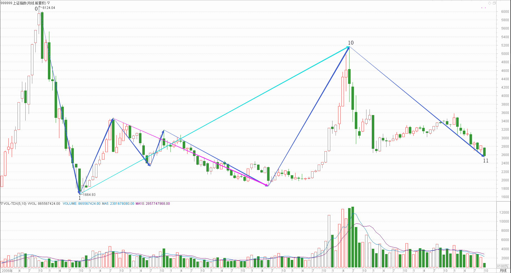Expand the VOL-TDX indicator triangle menu
This screenshot has width=511, height=273.
point(2,204)
